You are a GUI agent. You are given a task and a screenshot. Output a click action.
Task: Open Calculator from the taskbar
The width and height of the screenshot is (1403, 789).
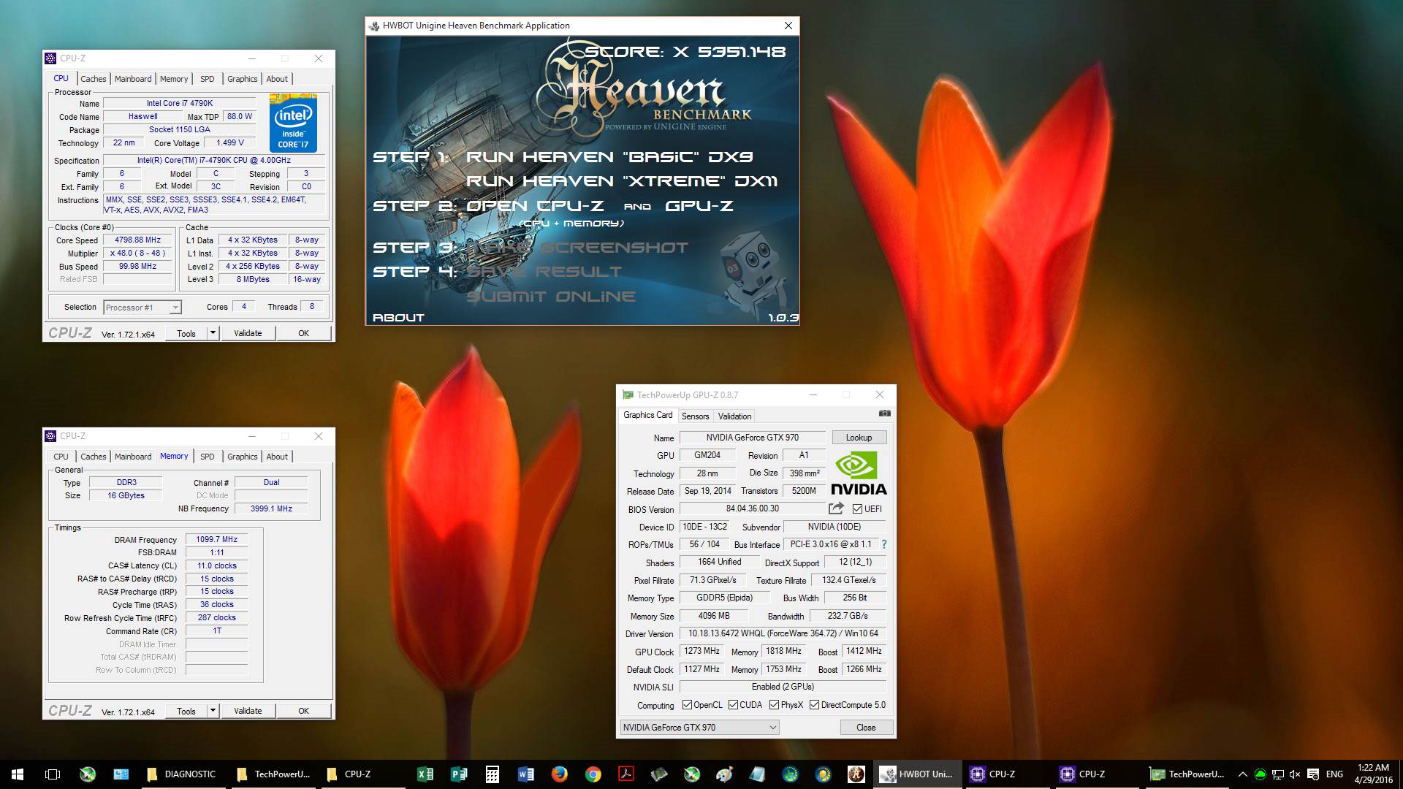coord(493,774)
